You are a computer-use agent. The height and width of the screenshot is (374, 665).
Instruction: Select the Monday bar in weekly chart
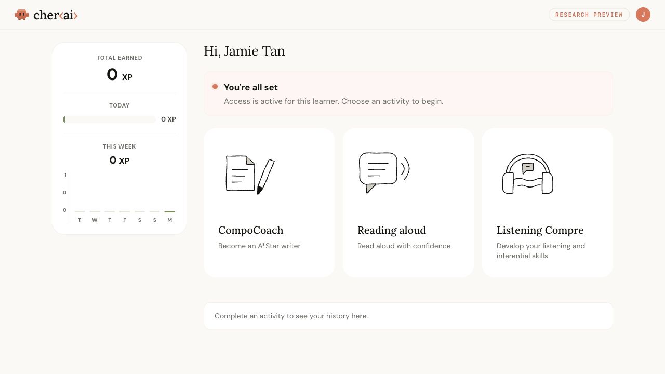169,211
